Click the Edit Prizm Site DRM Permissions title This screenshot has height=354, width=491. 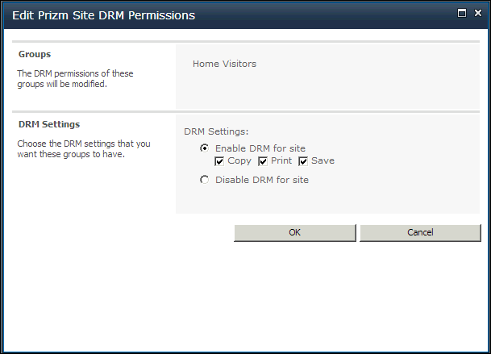104,15
